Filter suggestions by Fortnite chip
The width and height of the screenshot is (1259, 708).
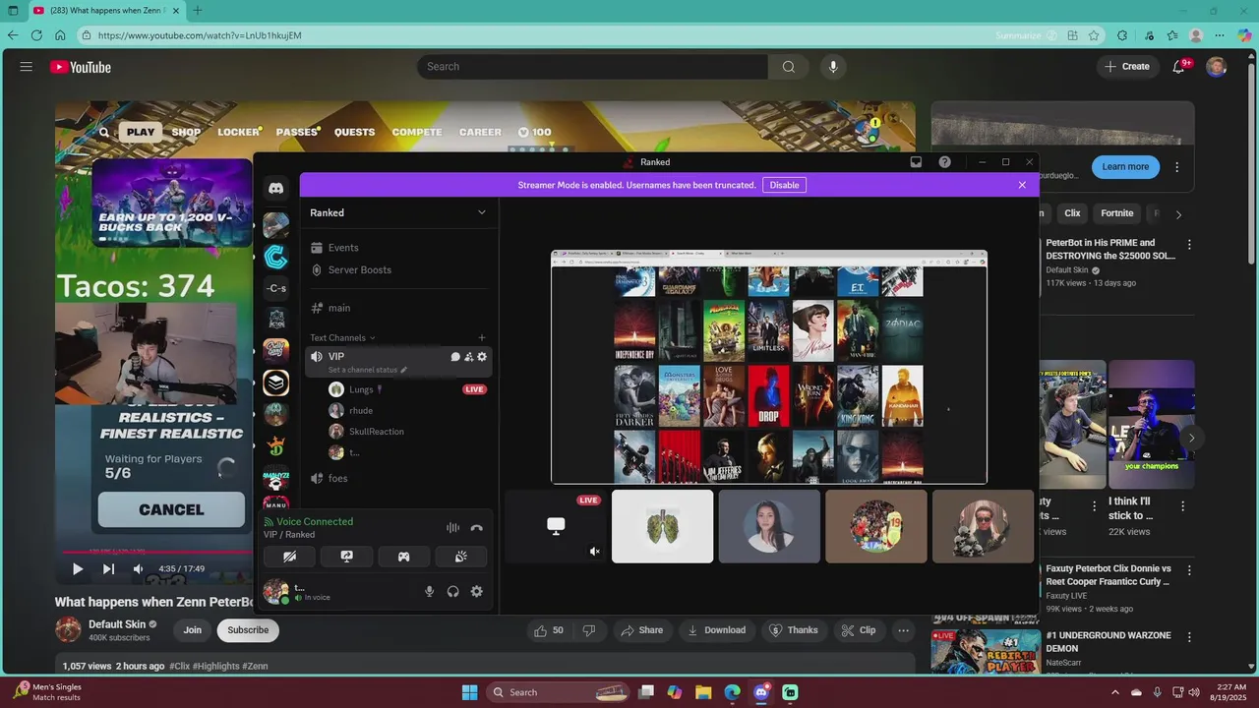tap(1117, 213)
